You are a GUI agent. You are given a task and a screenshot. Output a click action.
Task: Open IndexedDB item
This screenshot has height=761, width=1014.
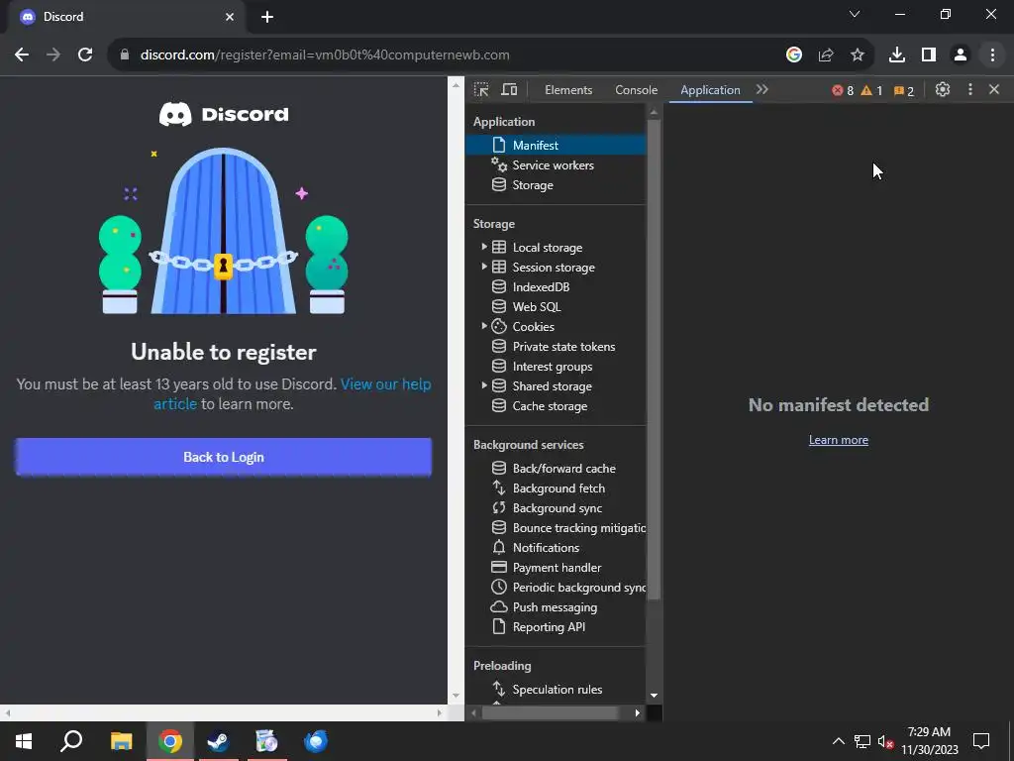(541, 286)
